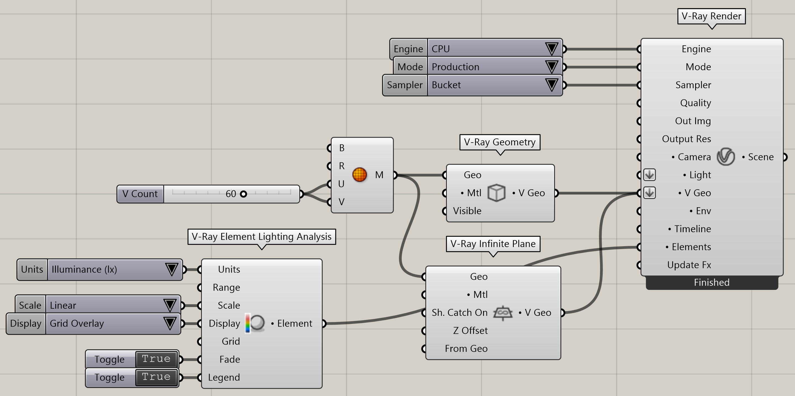Click the flatten arrow icon beside V Geo input

click(x=650, y=193)
